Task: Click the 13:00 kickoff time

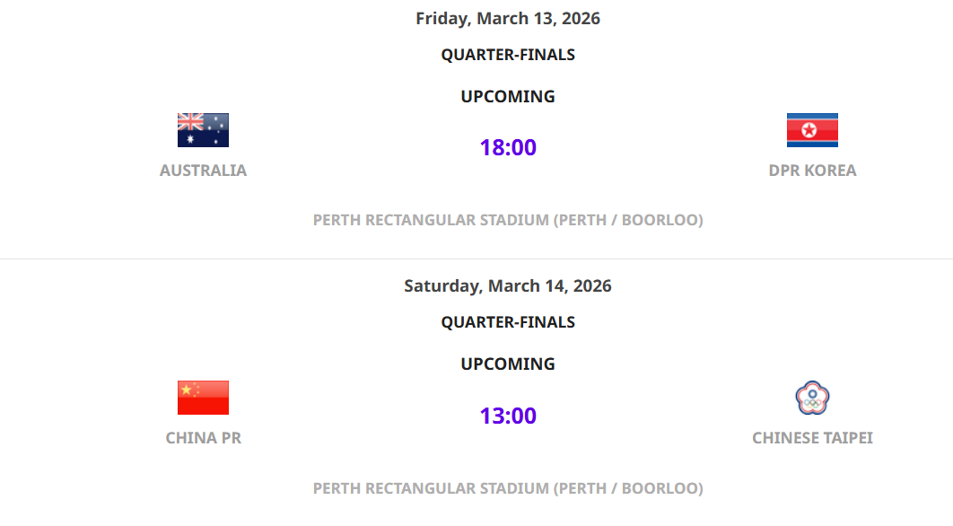Action: click(508, 416)
